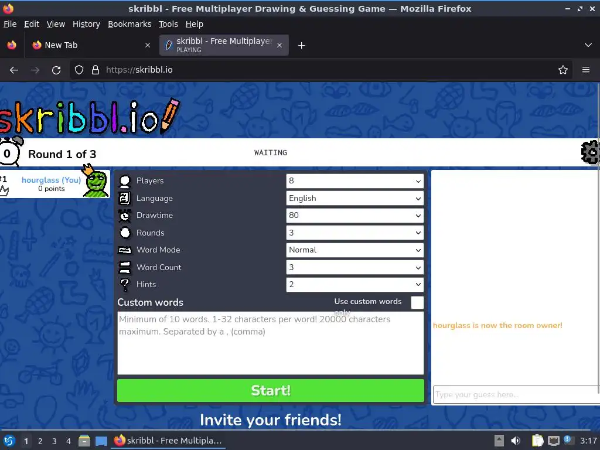Click the skribbl Firefox taskbar window button
This screenshot has width=600, height=450.
(x=168, y=441)
